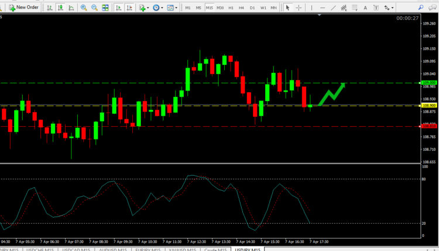Screen dimensions: 439x251
Task: Open the chat bubbles icon
Action: (433, 8)
